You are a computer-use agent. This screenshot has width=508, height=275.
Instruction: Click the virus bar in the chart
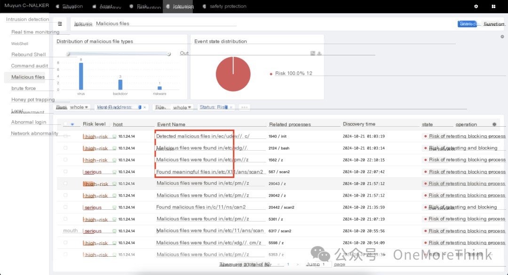(81, 76)
